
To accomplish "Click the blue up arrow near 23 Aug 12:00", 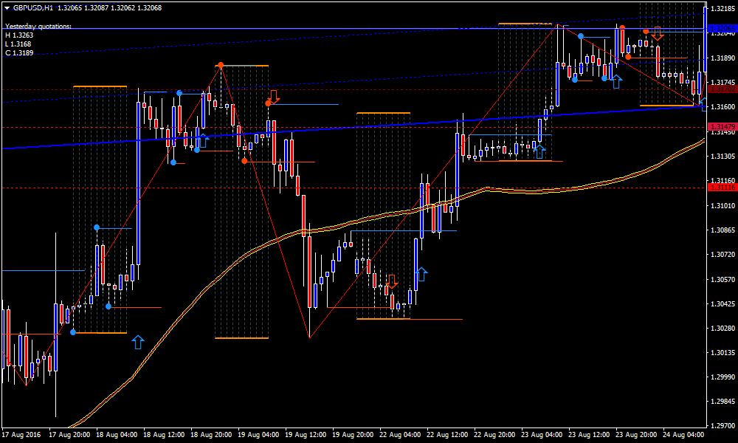I will [x=616, y=80].
